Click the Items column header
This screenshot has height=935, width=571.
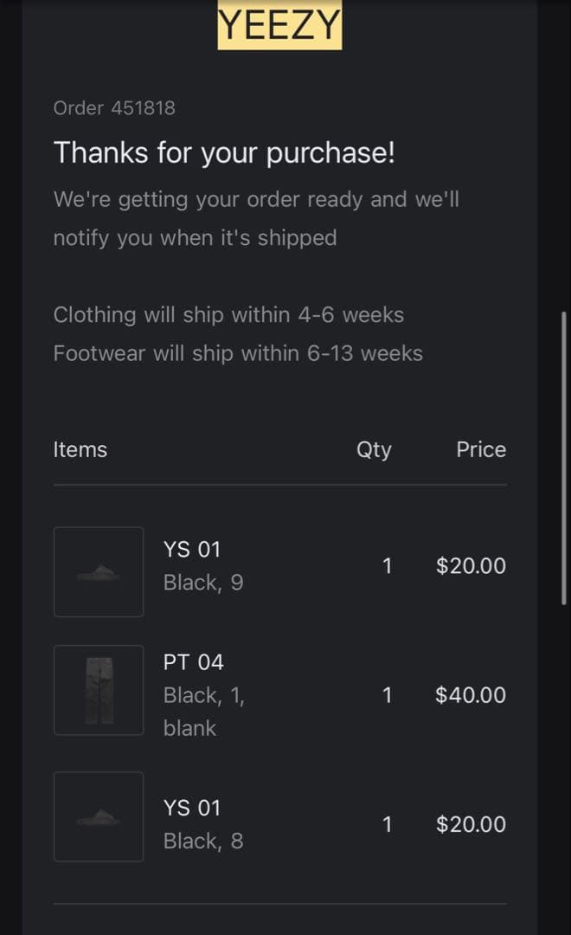pos(80,449)
